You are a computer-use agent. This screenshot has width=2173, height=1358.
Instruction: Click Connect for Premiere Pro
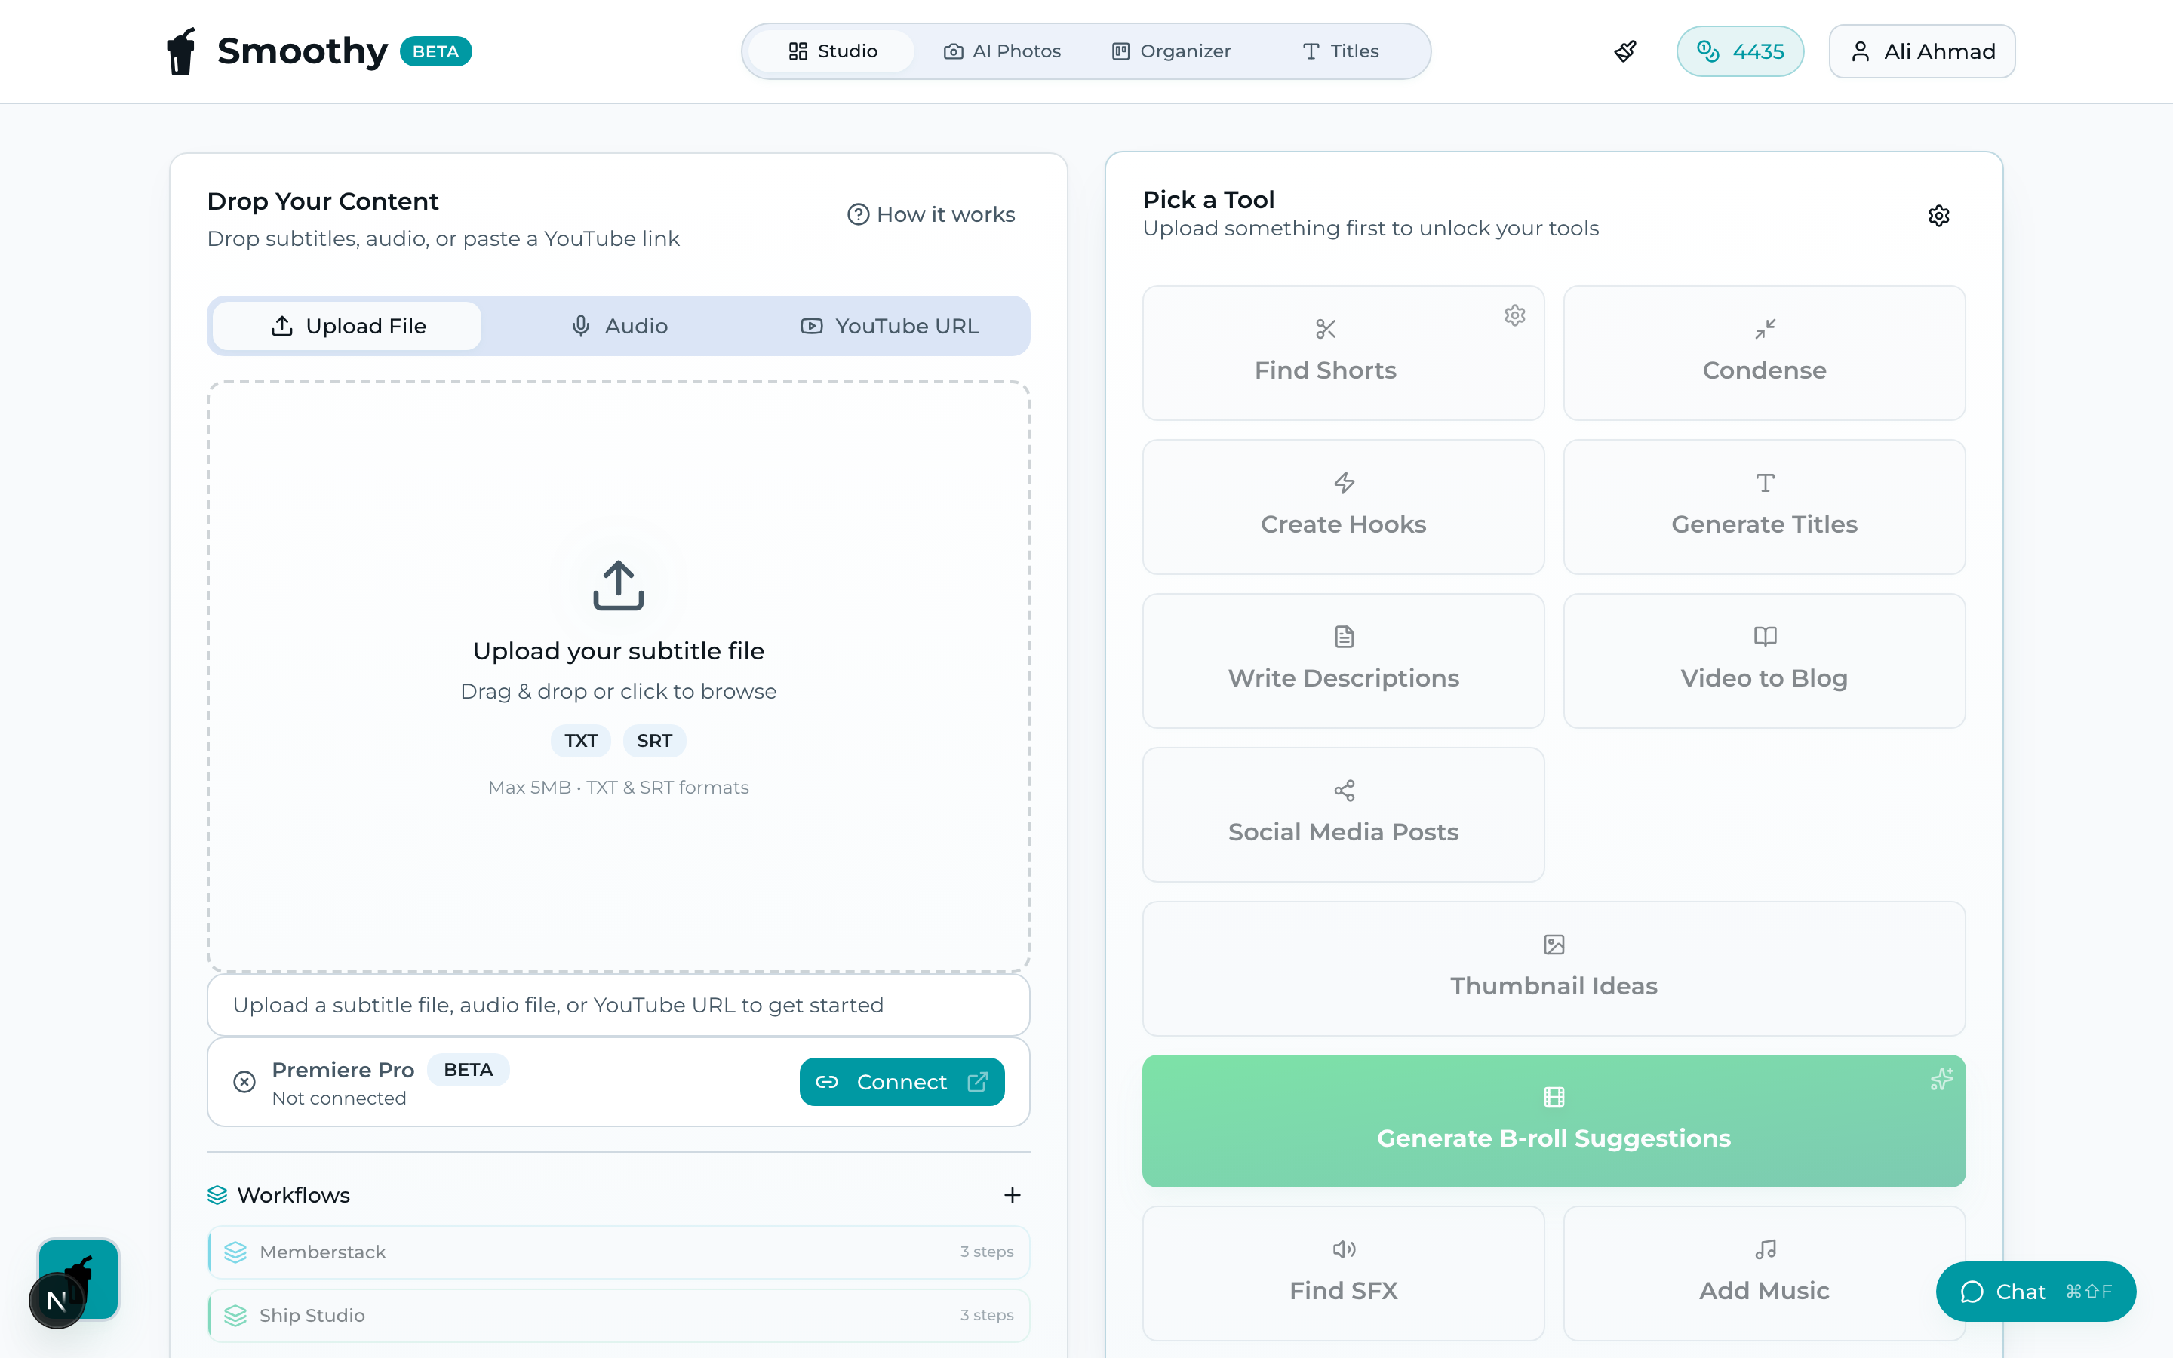tap(902, 1083)
